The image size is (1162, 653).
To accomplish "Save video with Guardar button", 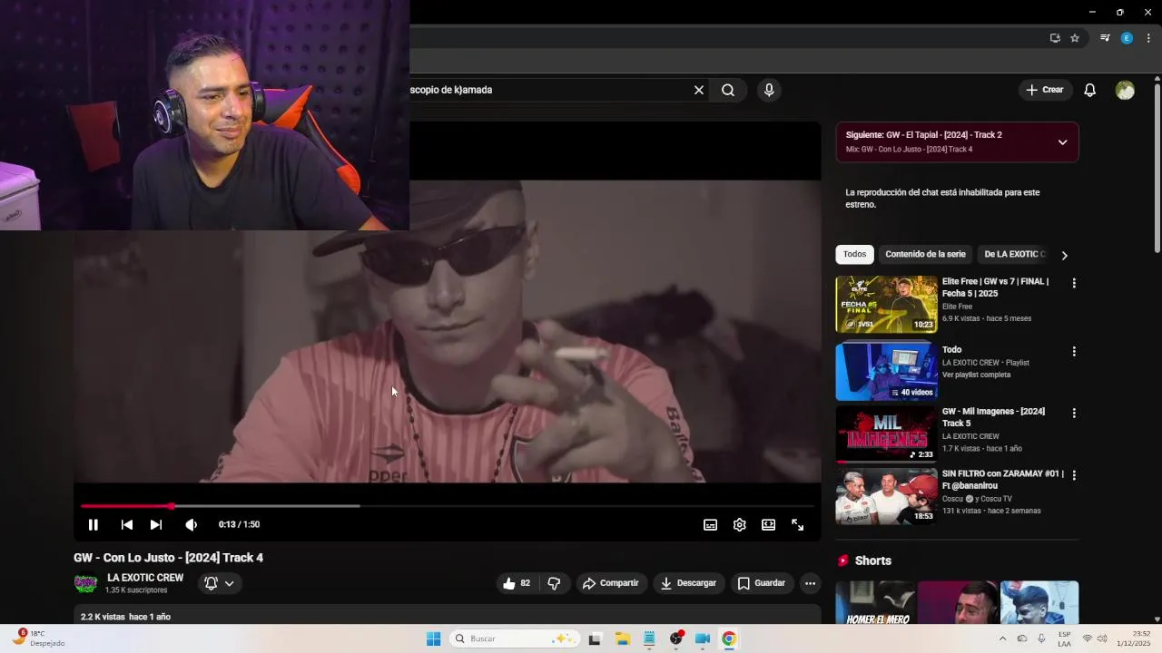I will [762, 583].
